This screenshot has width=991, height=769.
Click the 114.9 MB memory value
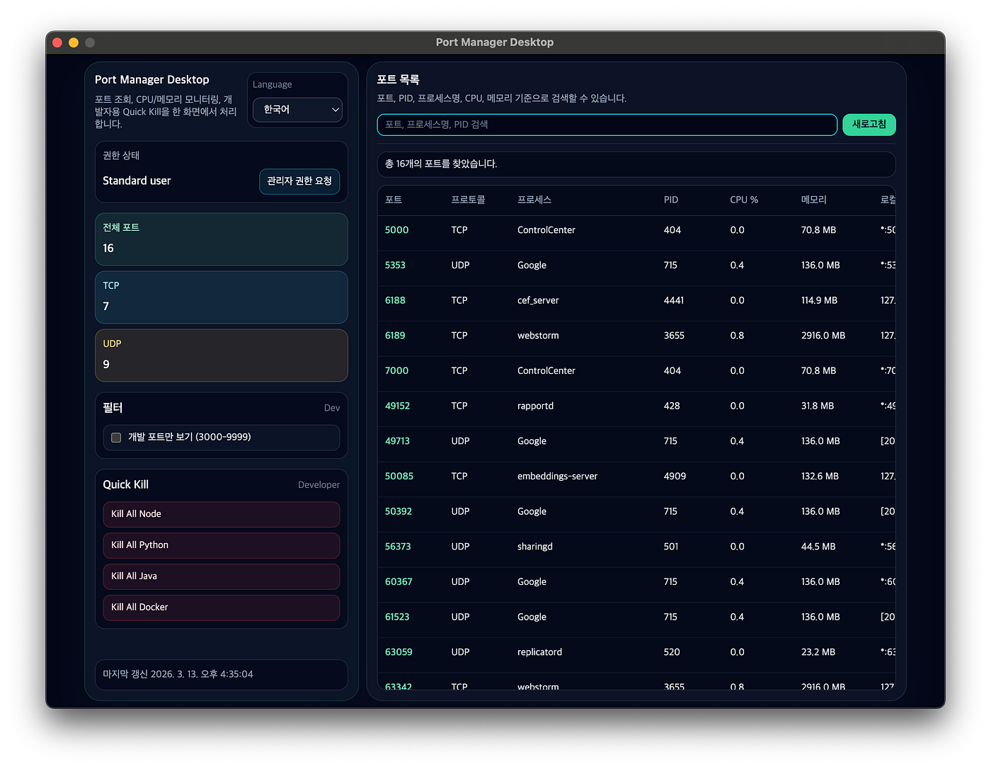(819, 300)
